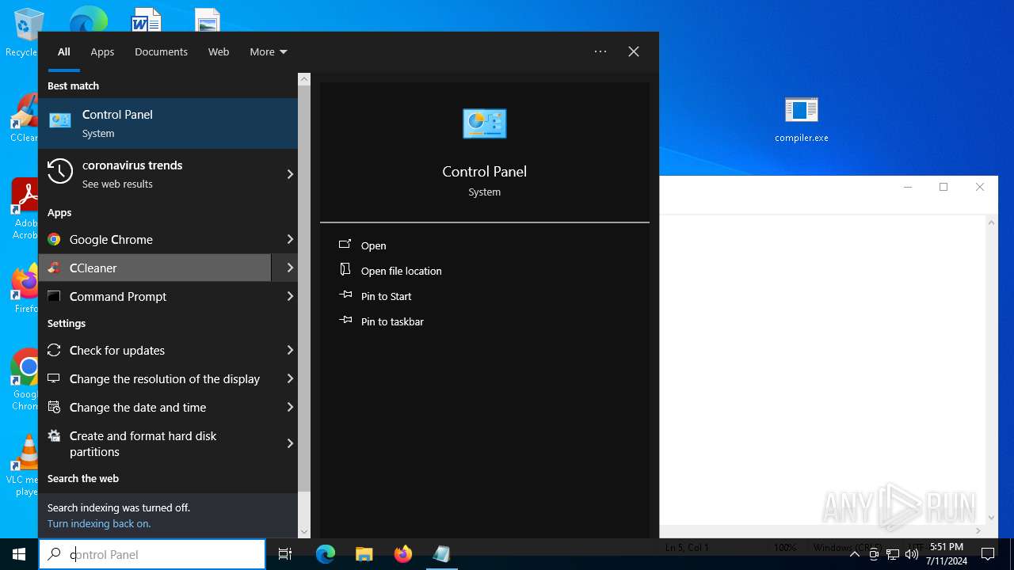The height and width of the screenshot is (570, 1014).
Task: Expand Create and format partitions arrow
Action: pyautogui.click(x=290, y=443)
